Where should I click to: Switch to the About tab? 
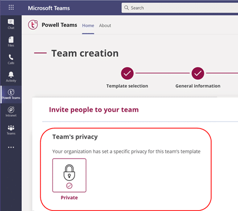[105, 25]
